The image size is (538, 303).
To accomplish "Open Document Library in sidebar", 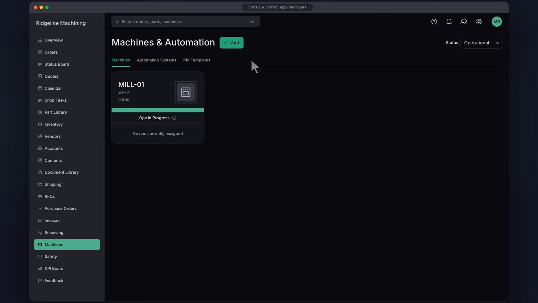I will [x=67, y=172].
